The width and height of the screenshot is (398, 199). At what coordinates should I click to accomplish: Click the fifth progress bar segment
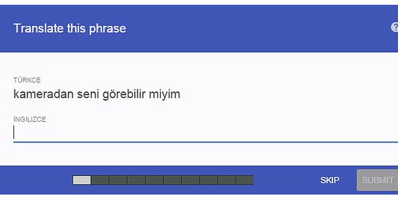[x=154, y=180]
